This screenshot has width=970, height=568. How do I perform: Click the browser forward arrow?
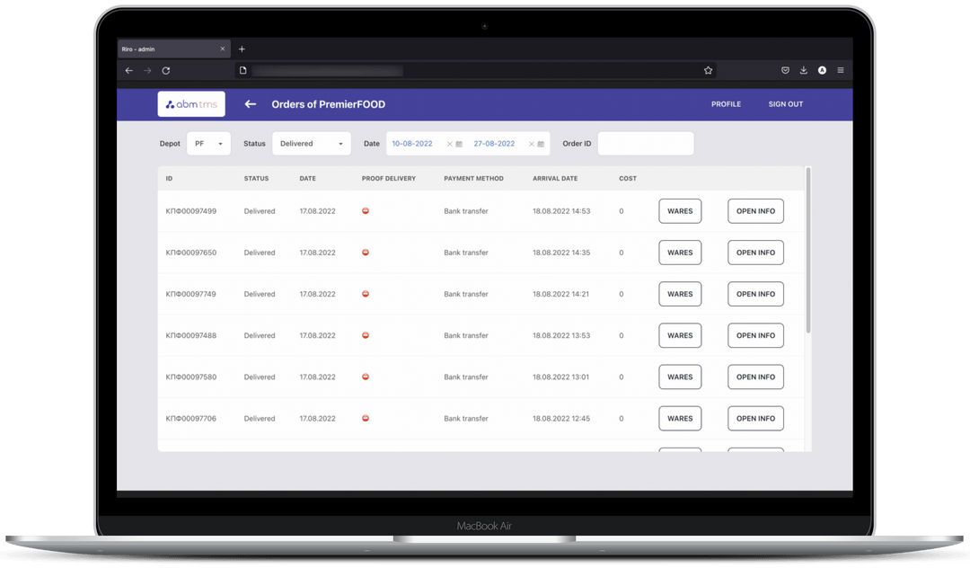(x=147, y=70)
